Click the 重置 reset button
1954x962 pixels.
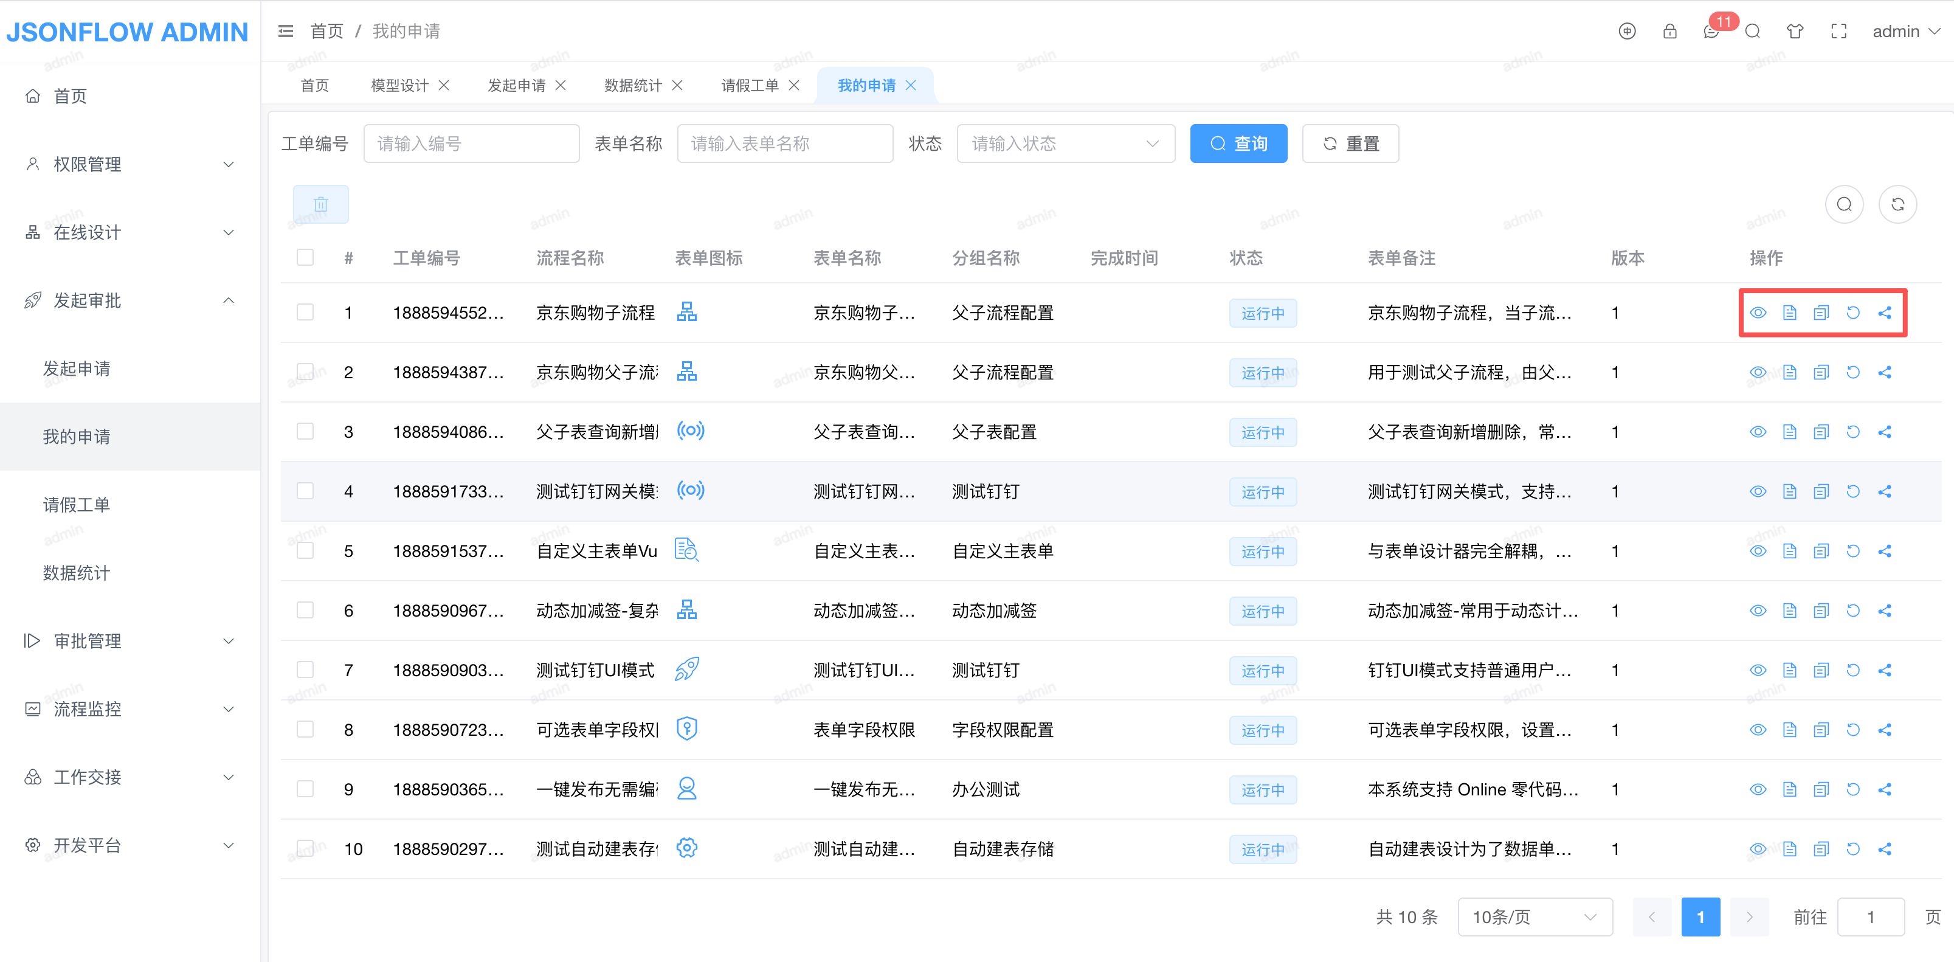coord(1350,144)
